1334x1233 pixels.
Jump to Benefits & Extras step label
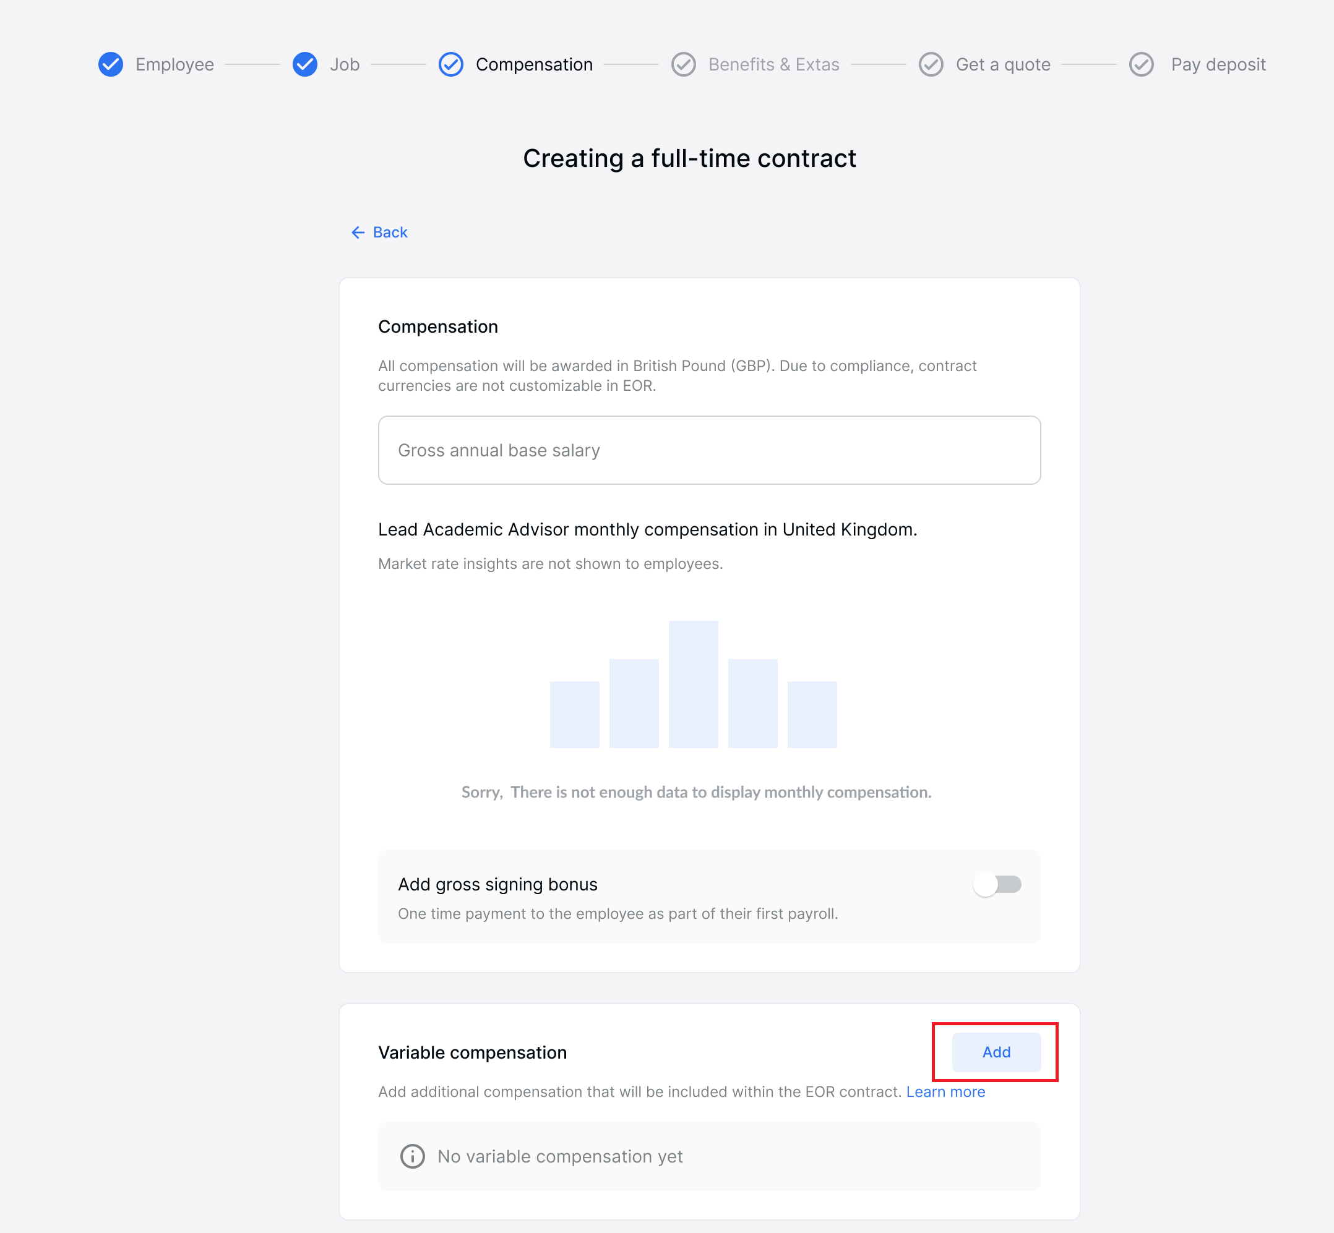click(x=774, y=64)
